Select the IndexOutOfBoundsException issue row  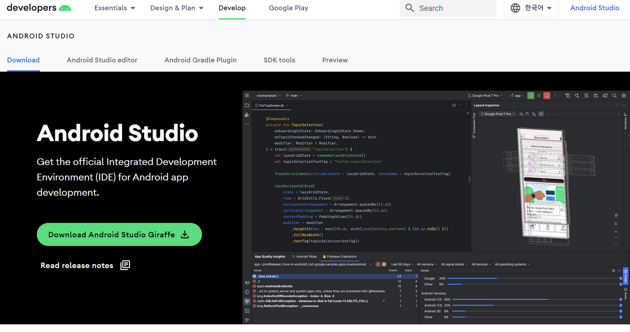click(335, 296)
